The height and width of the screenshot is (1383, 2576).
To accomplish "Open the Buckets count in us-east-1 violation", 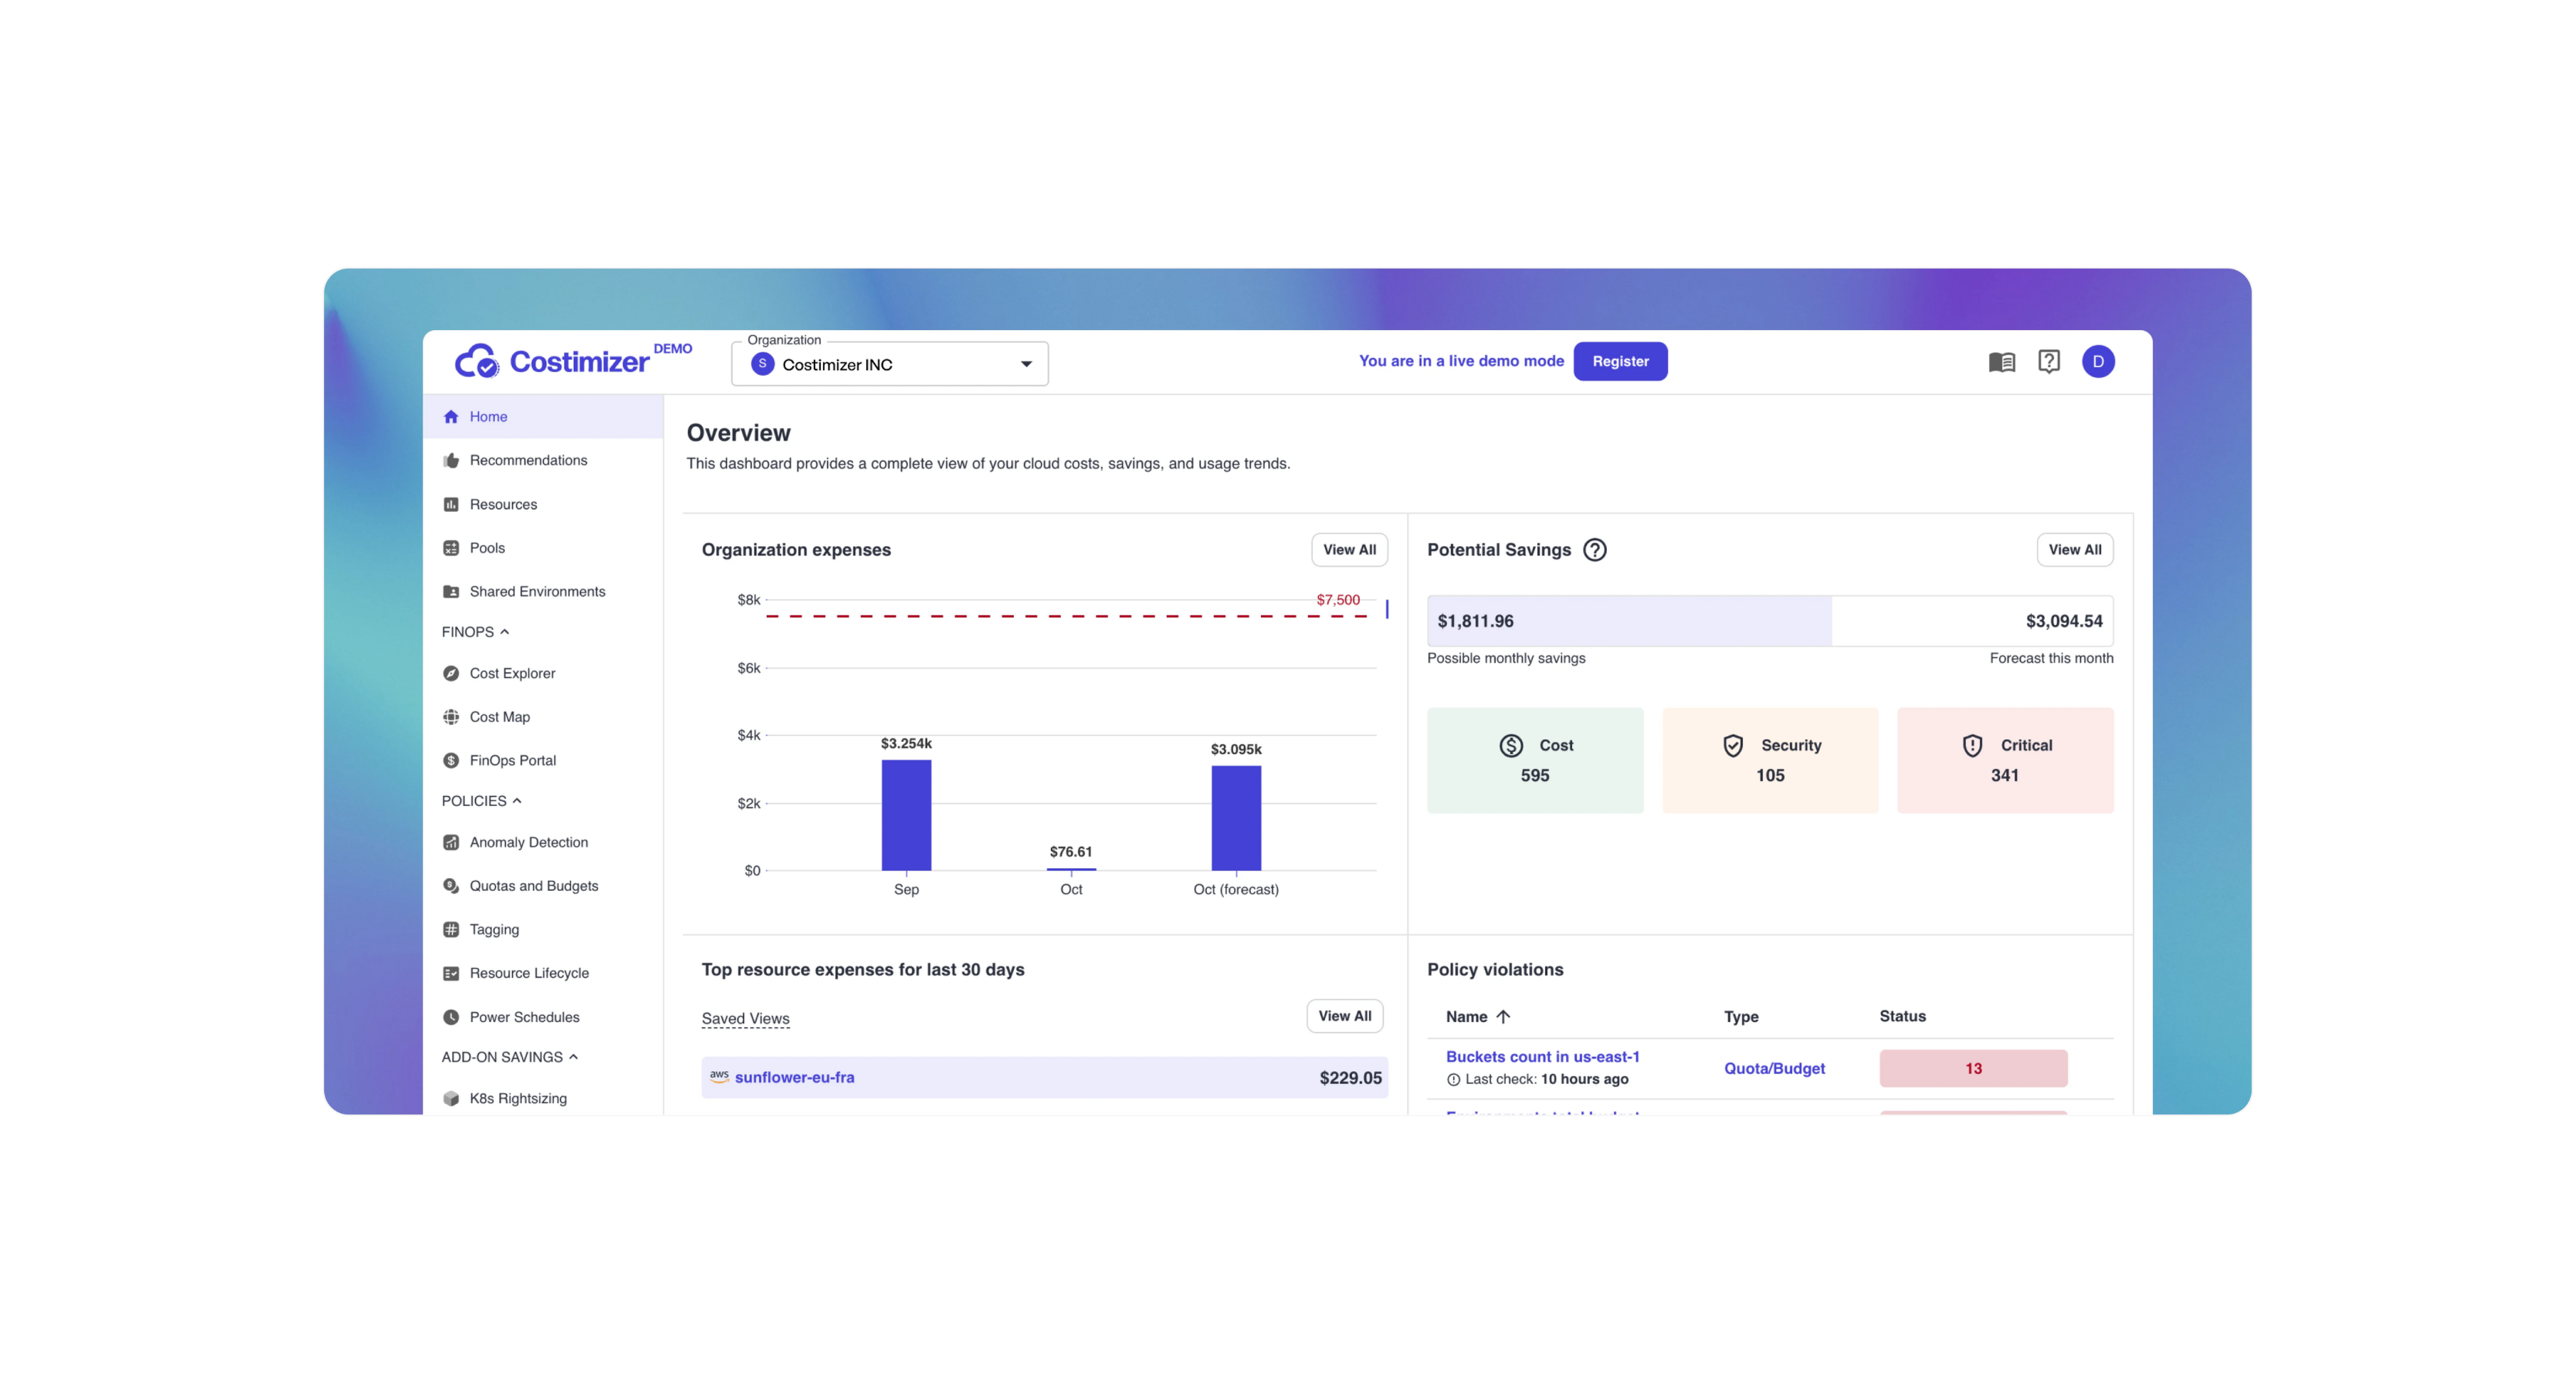I will tap(1542, 1056).
